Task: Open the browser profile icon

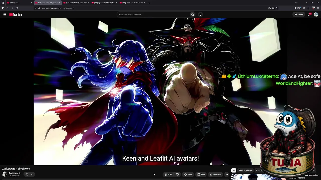Action: click(x=304, y=8)
